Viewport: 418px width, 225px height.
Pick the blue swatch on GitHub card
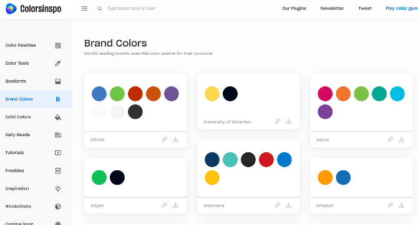99,94
